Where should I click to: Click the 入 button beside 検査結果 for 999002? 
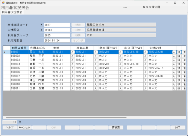[96, 56]
